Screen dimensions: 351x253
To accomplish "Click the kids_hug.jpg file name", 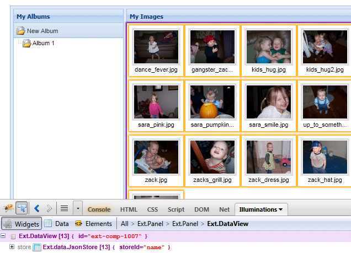I will point(269,70).
